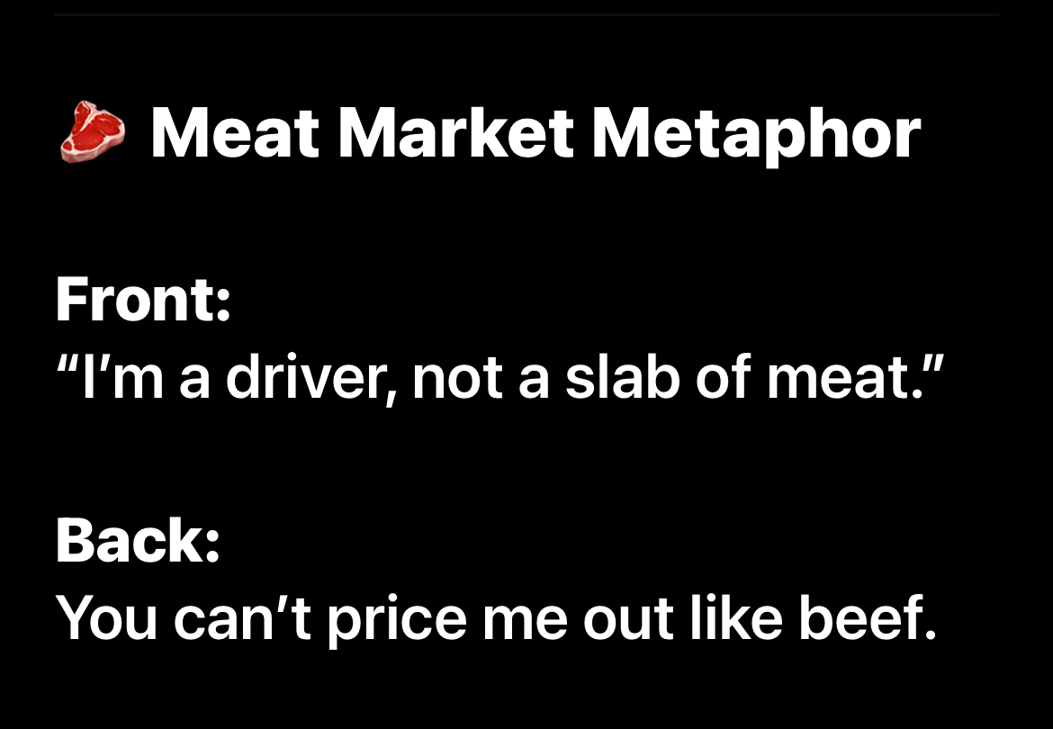Click the word Meat in the heading

click(x=236, y=133)
